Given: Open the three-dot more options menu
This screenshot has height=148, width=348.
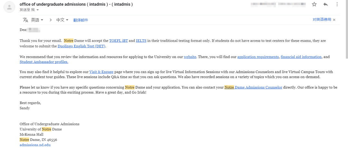Looking at the screenshot, I should pyautogui.click(x=337, y=4).
